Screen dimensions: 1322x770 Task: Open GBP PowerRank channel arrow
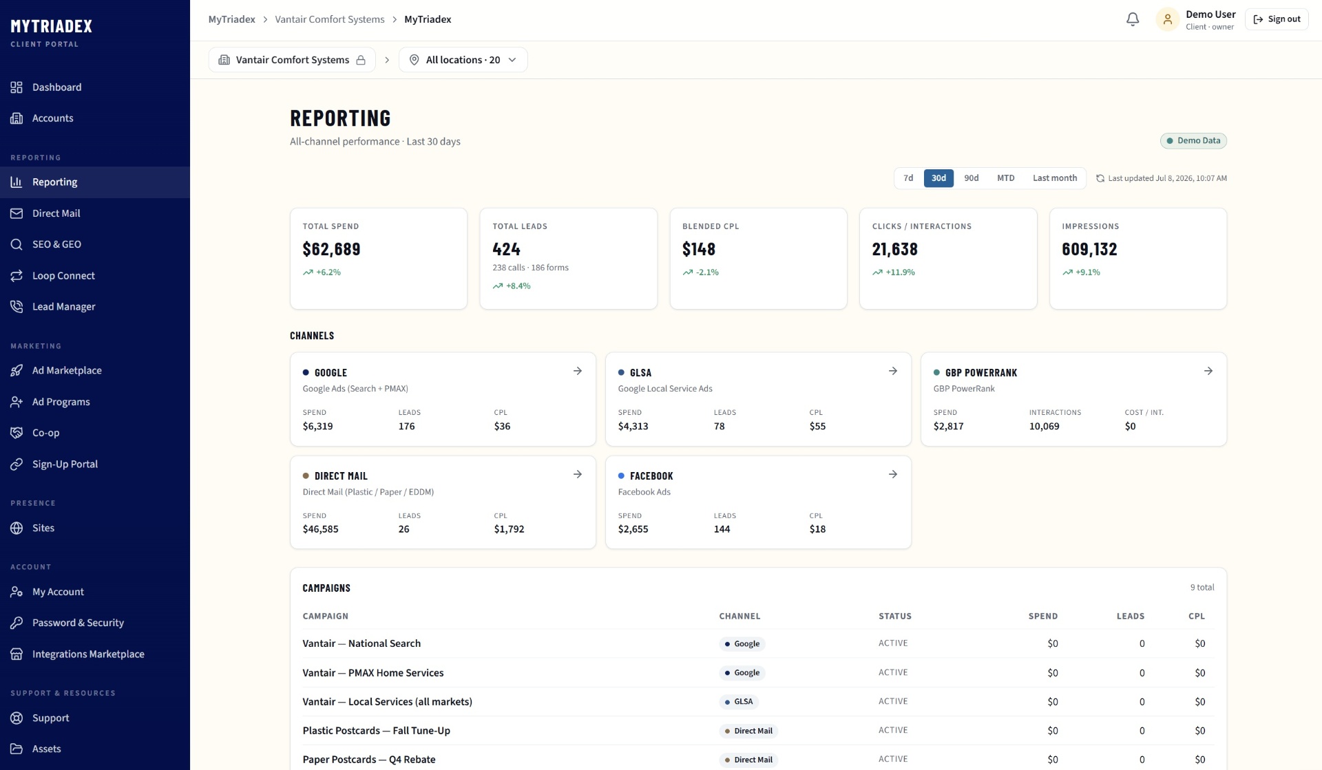[1208, 372]
